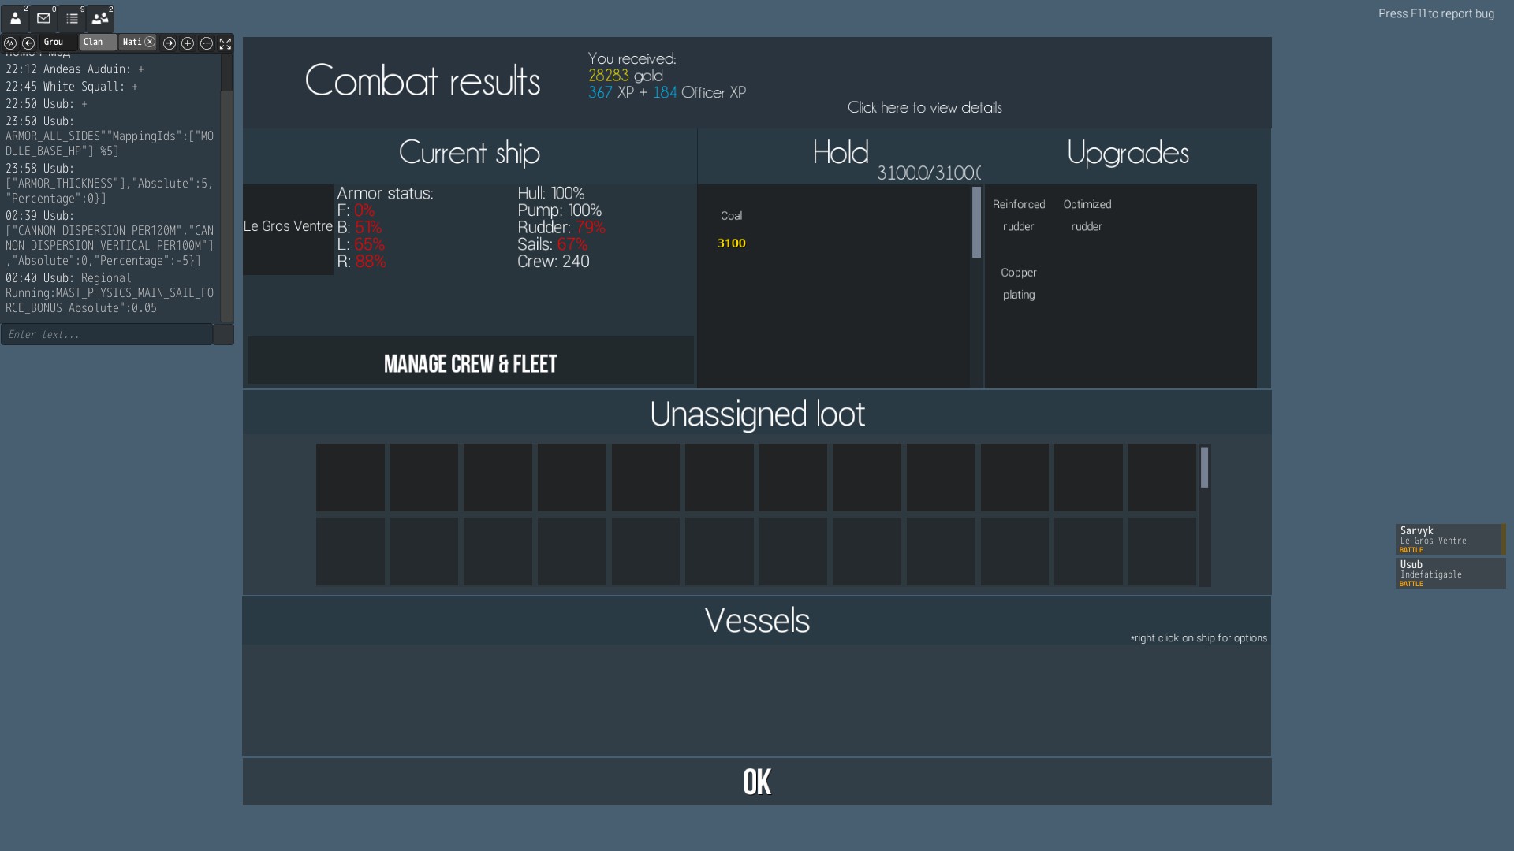The image size is (1514, 851).
Task: Click the Crew: 240 status
Action: 554,262
